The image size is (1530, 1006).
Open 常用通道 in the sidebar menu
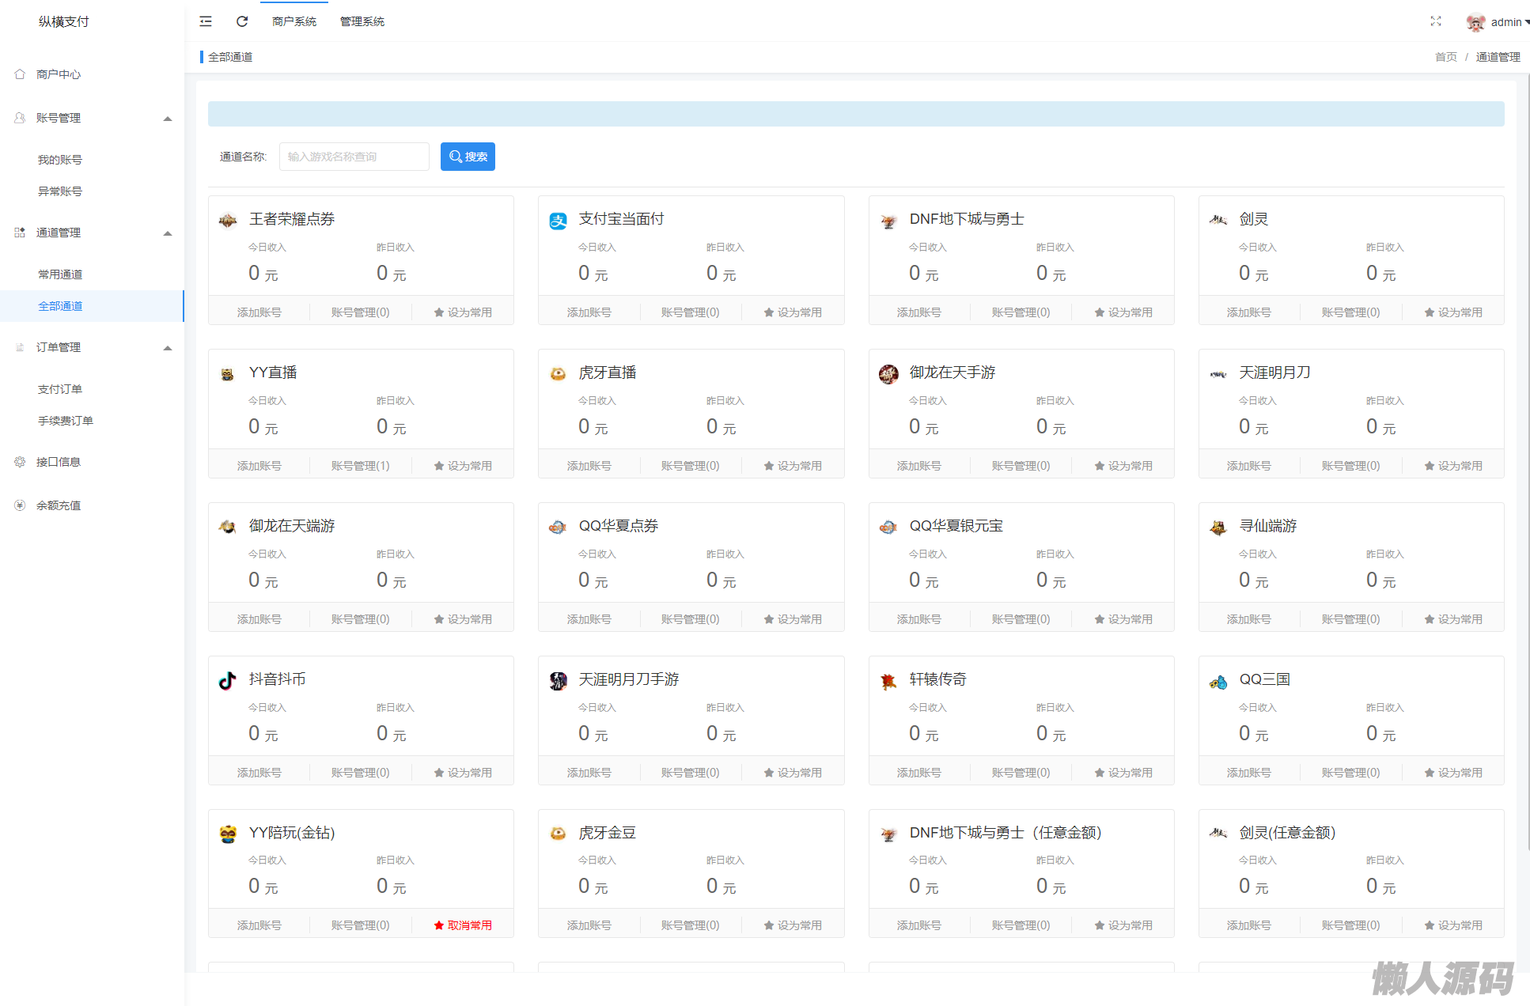click(60, 274)
